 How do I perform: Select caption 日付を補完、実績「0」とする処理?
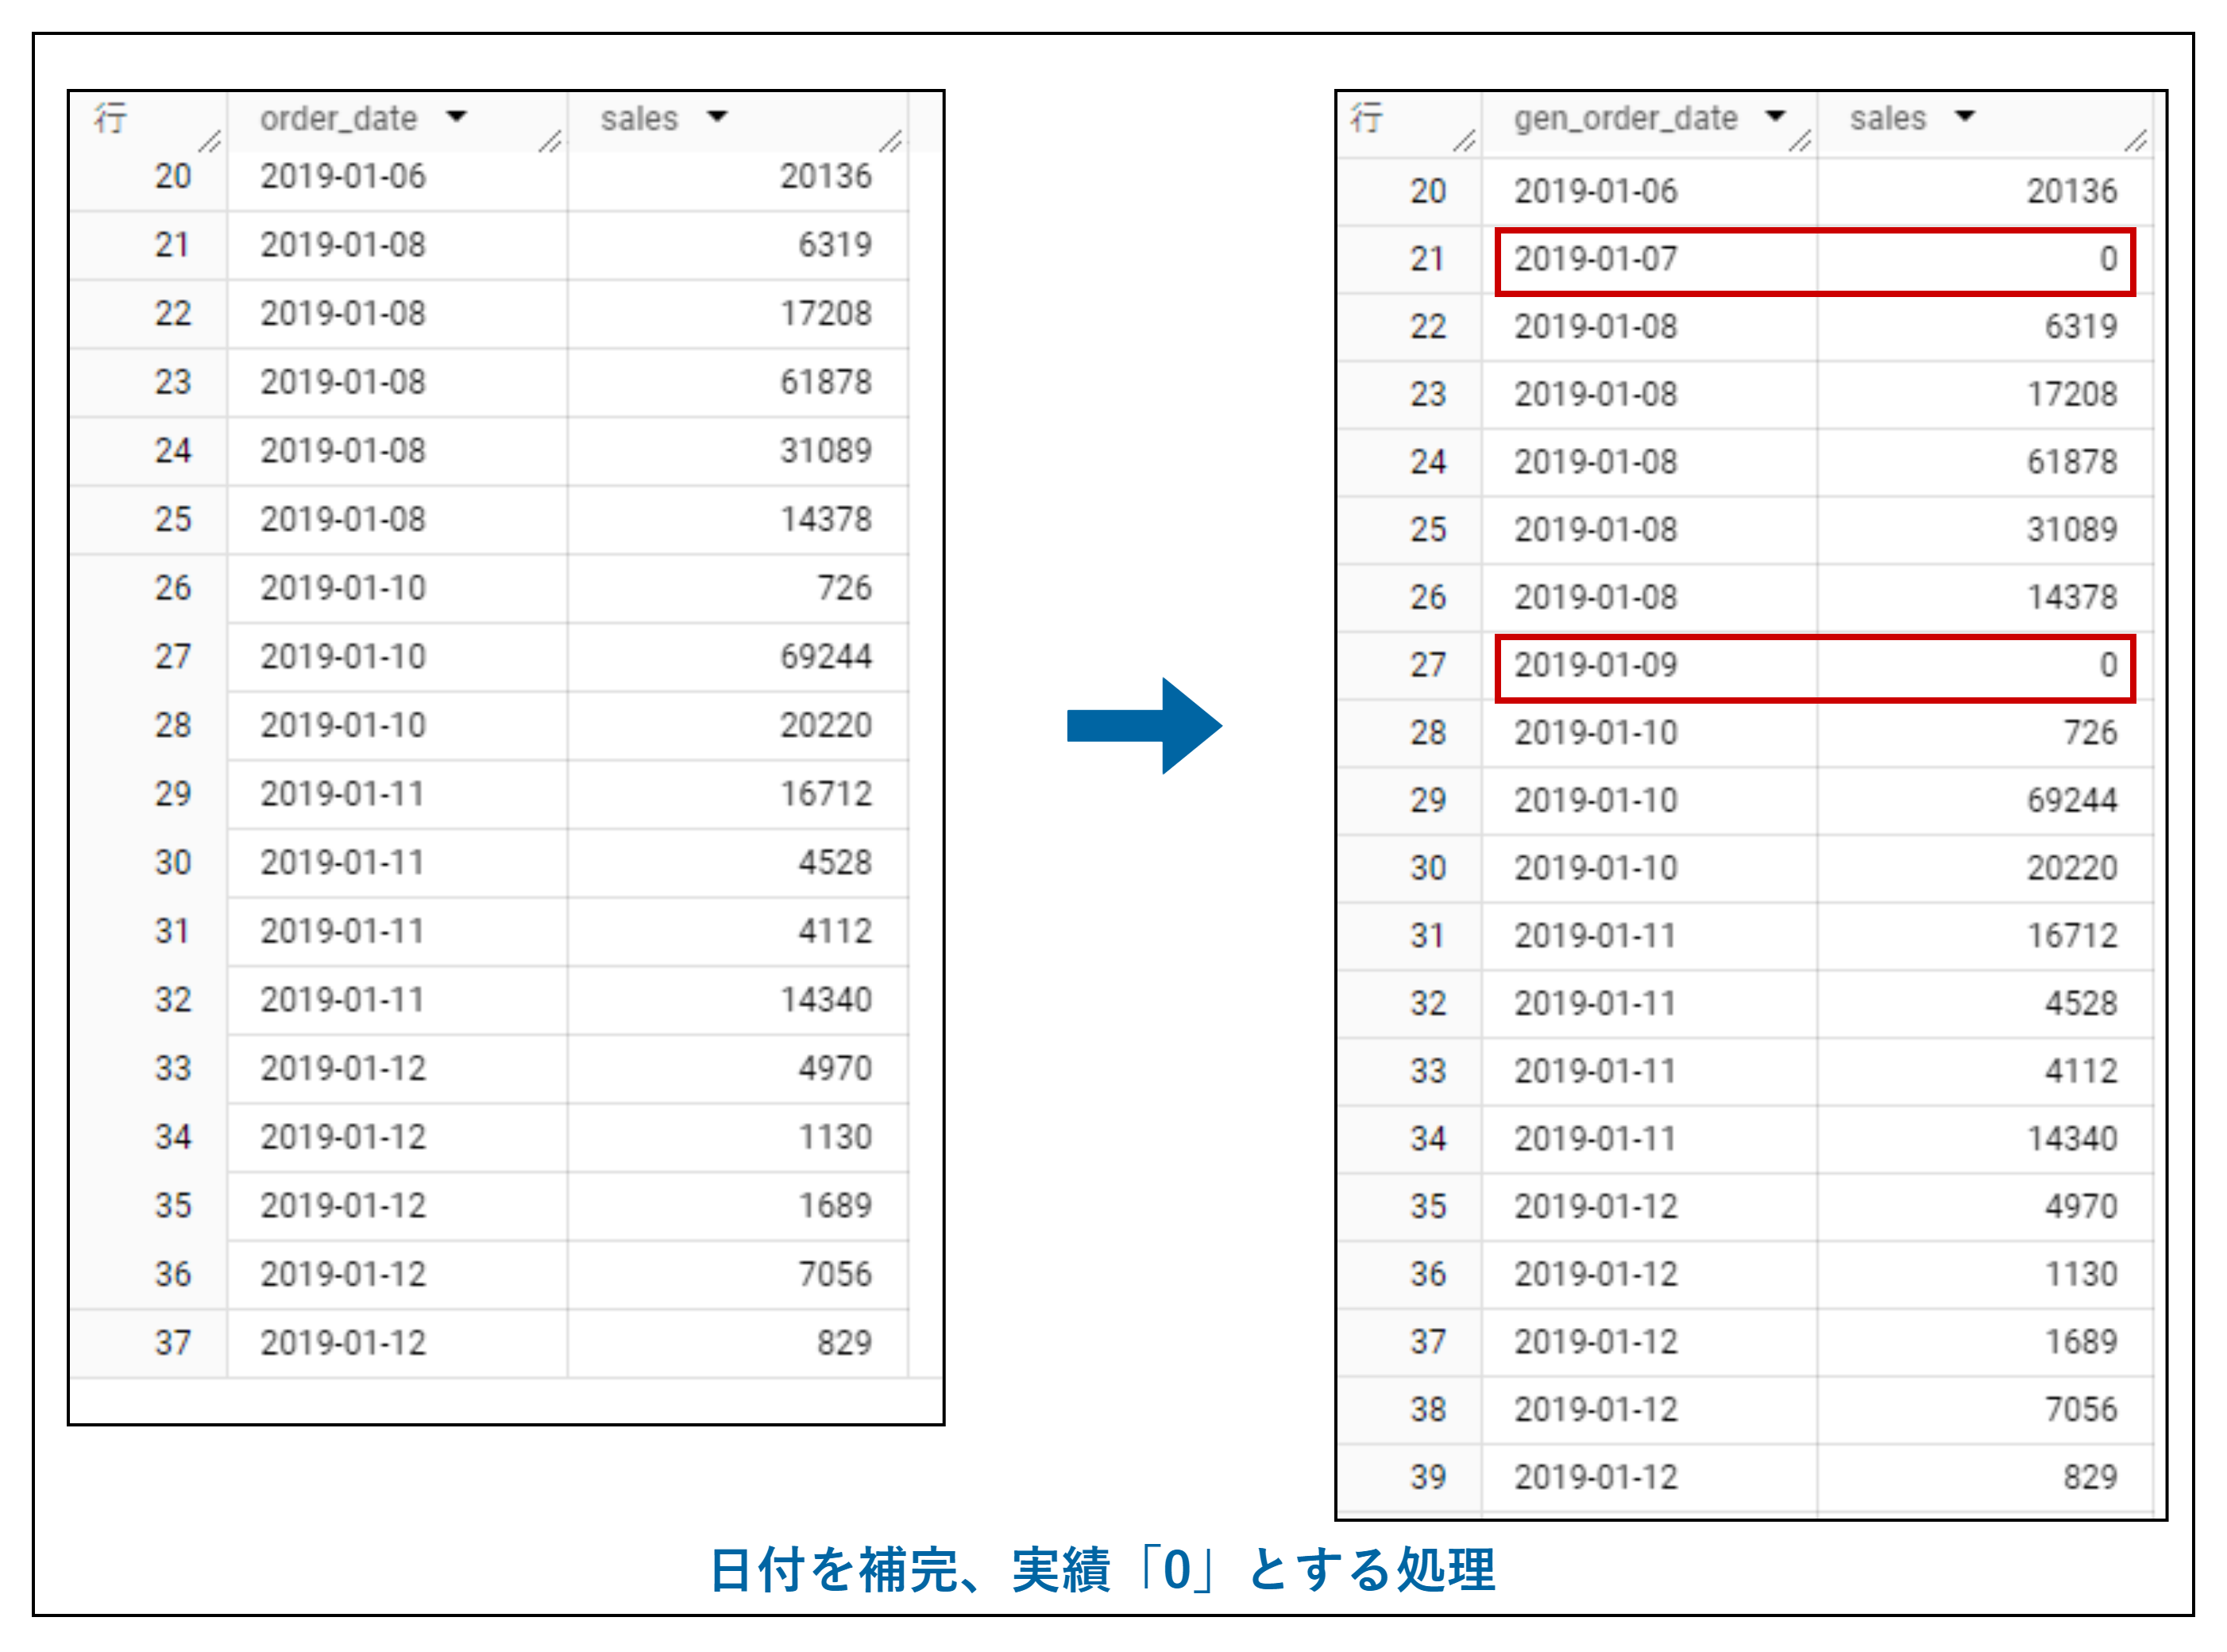(x=1102, y=1570)
